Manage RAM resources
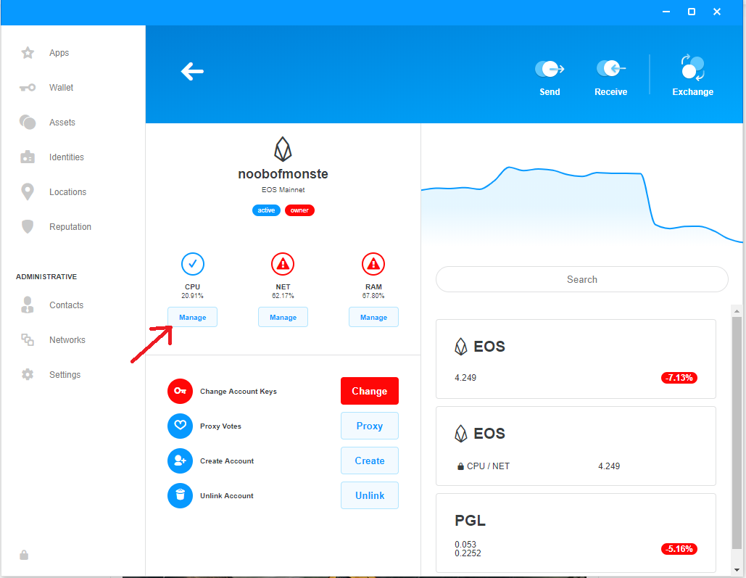The height and width of the screenshot is (578, 746). point(373,317)
